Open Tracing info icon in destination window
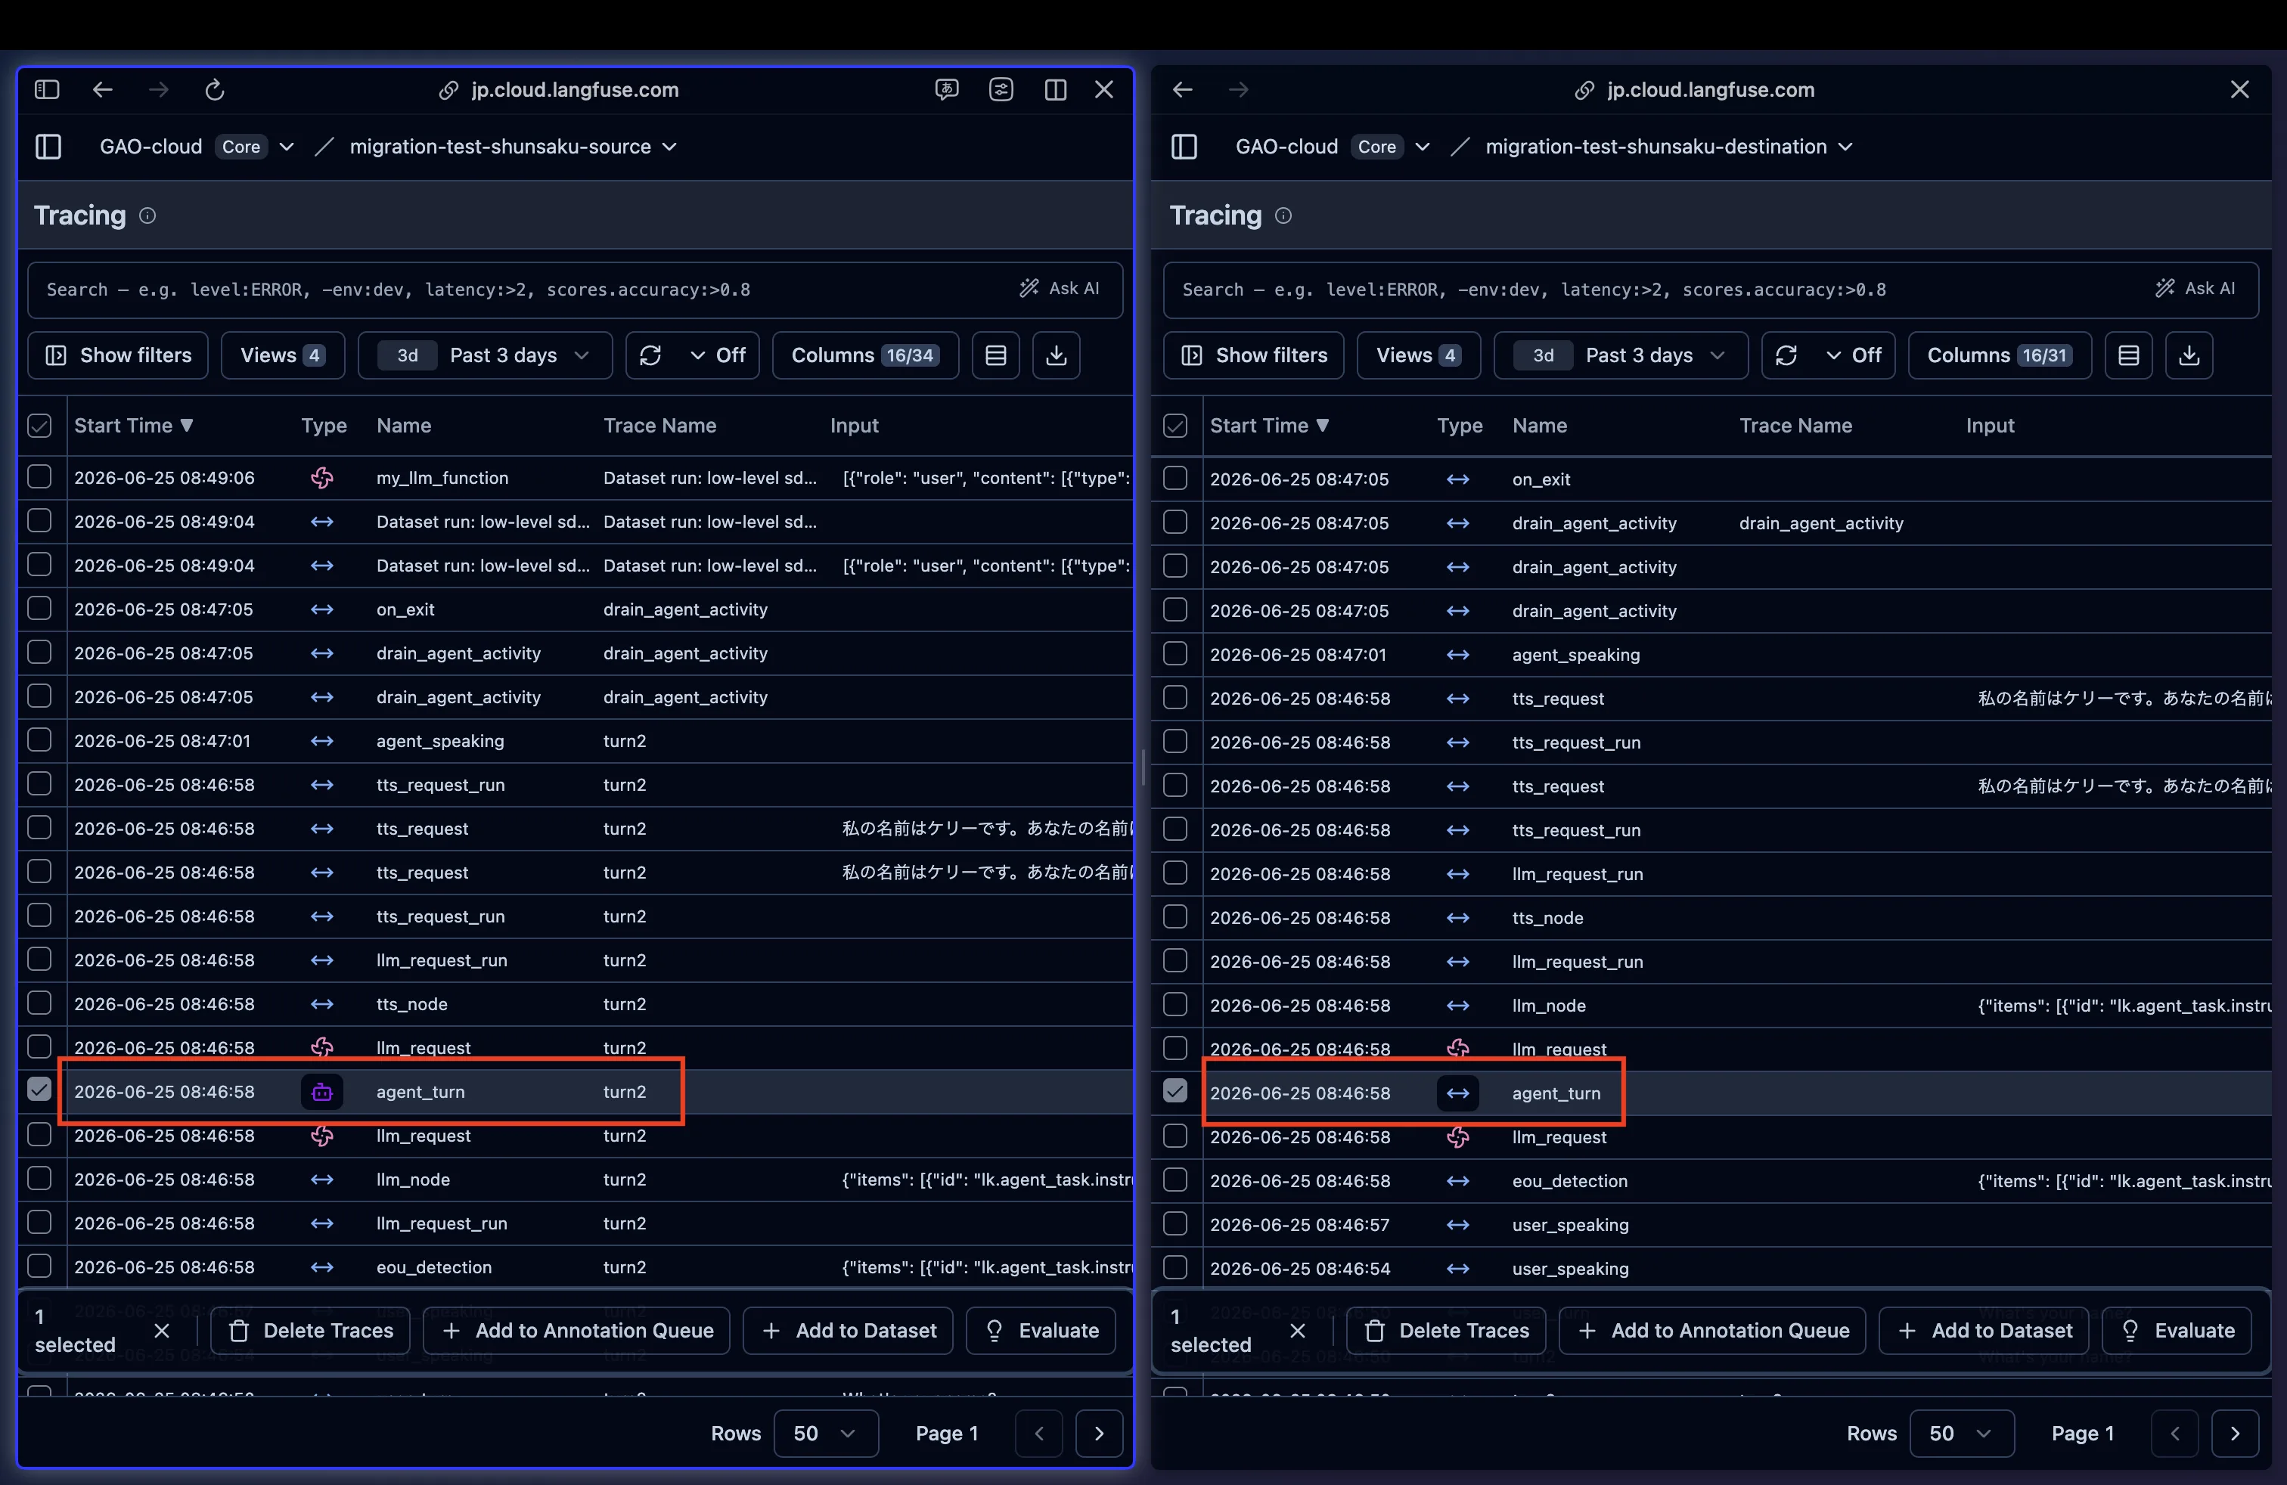Screen dimensions: 2287x1485 (x=1283, y=216)
